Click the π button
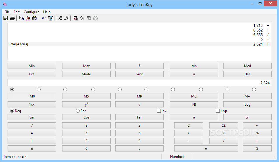Image resolution: width=279 pixels, height=162 pixels. (x=194, y=117)
